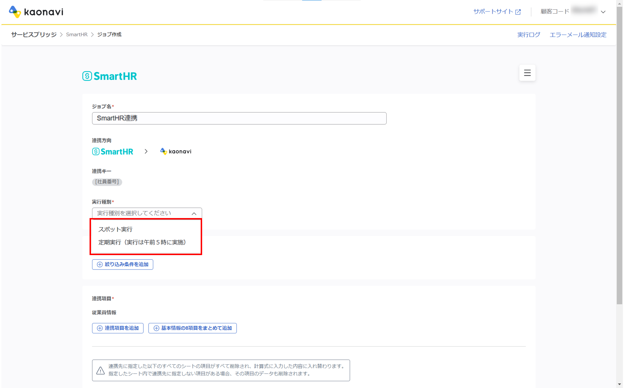Go to サービスブリッジ breadcrumb

point(34,34)
